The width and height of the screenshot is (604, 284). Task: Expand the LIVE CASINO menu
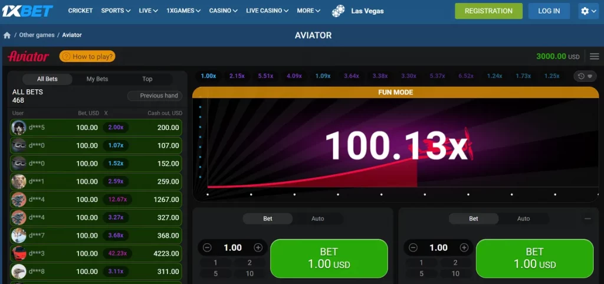(267, 11)
